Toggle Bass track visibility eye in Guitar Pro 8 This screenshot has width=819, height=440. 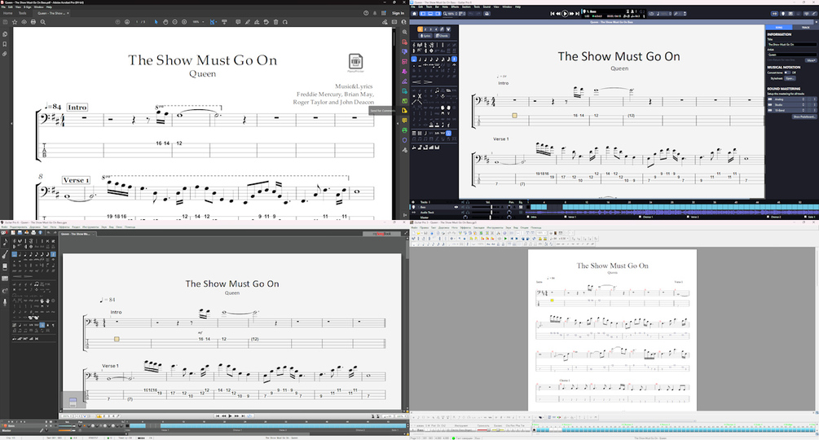456,207
